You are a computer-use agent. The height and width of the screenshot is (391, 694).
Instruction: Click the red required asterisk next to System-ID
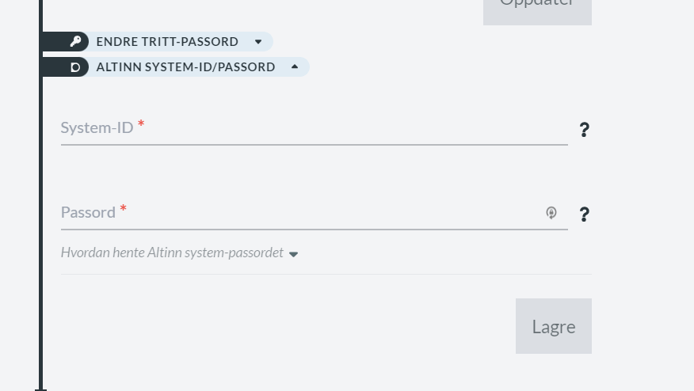[x=141, y=123]
